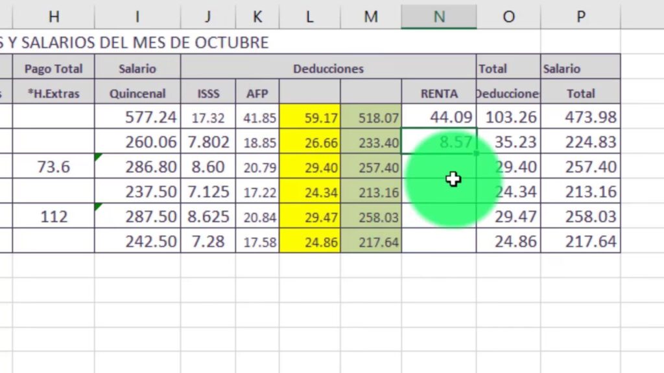664x373 pixels.
Task: Select the ISSS header cell
Action: pyautogui.click(x=208, y=93)
